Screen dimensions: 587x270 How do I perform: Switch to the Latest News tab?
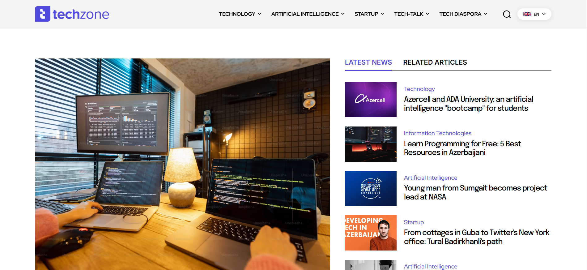(368, 62)
